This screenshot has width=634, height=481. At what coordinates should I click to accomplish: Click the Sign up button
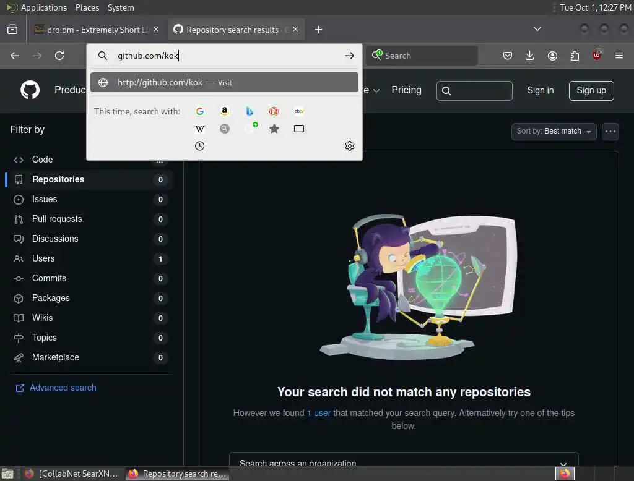[591, 90]
